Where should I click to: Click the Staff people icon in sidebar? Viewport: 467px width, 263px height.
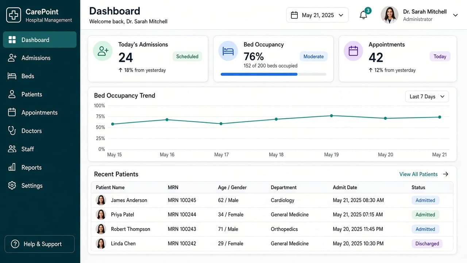pos(12,149)
